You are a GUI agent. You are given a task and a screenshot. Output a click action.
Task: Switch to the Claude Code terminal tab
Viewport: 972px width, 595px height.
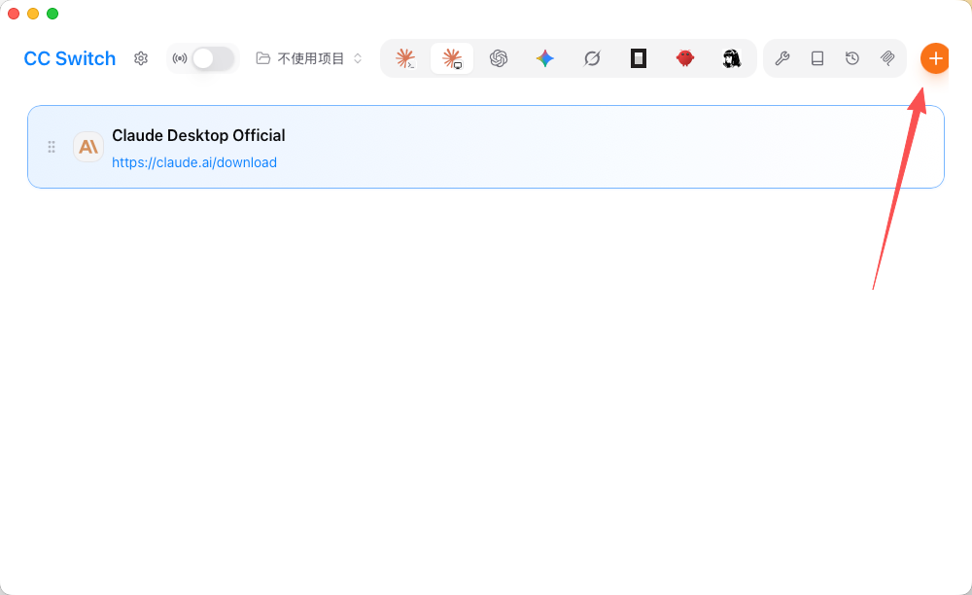(x=405, y=58)
